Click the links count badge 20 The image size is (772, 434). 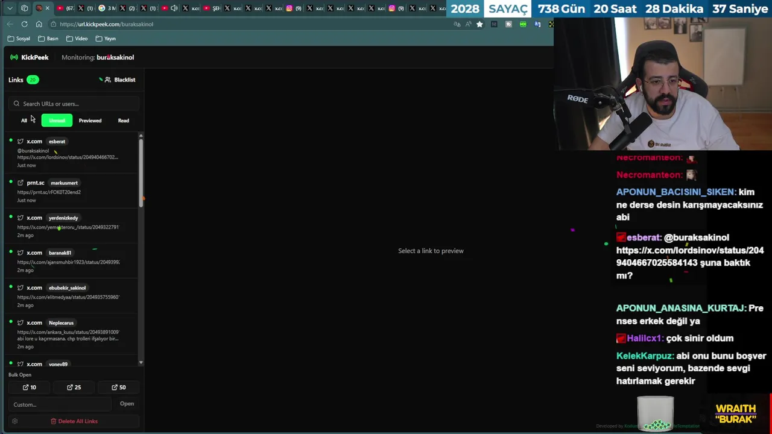coord(33,80)
